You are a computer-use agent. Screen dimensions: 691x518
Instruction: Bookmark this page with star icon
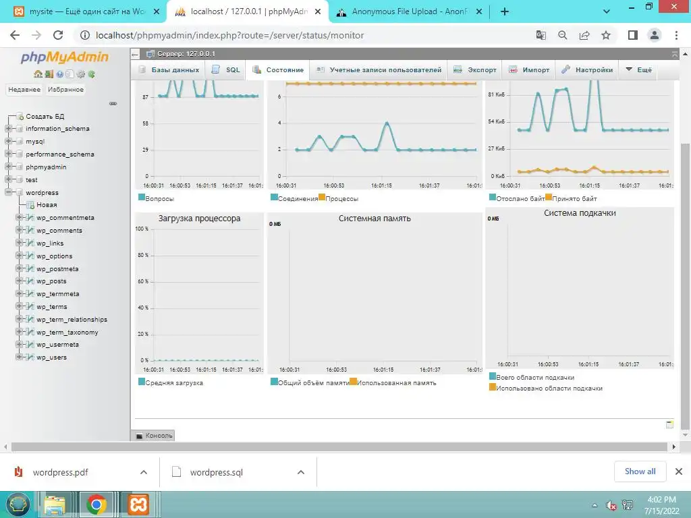(607, 35)
